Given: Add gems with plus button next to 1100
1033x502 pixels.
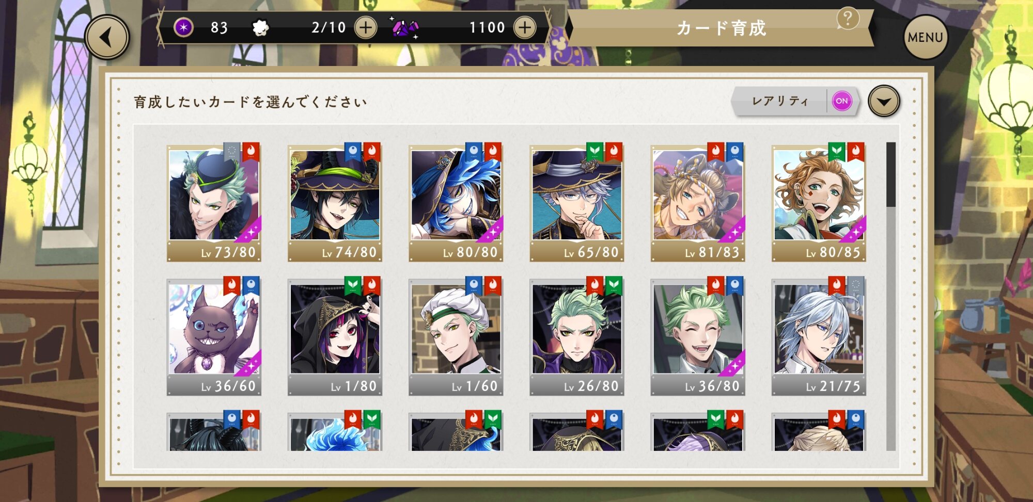Looking at the screenshot, I should [x=525, y=28].
